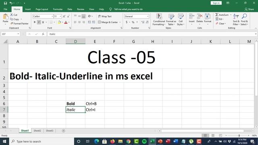Click the Paste clipboard icon
Screen dimensions: 258x145
point(5,17)
